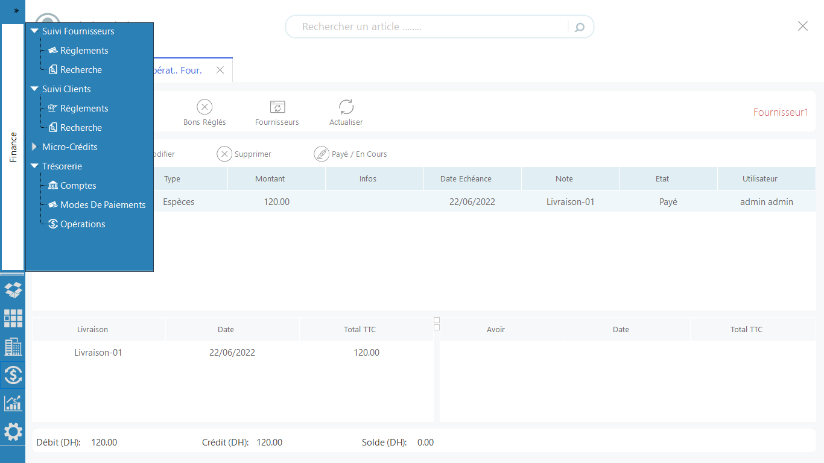Toggle the Payé / En Cours status
The image size is (824, 463).
coord(322,154)
